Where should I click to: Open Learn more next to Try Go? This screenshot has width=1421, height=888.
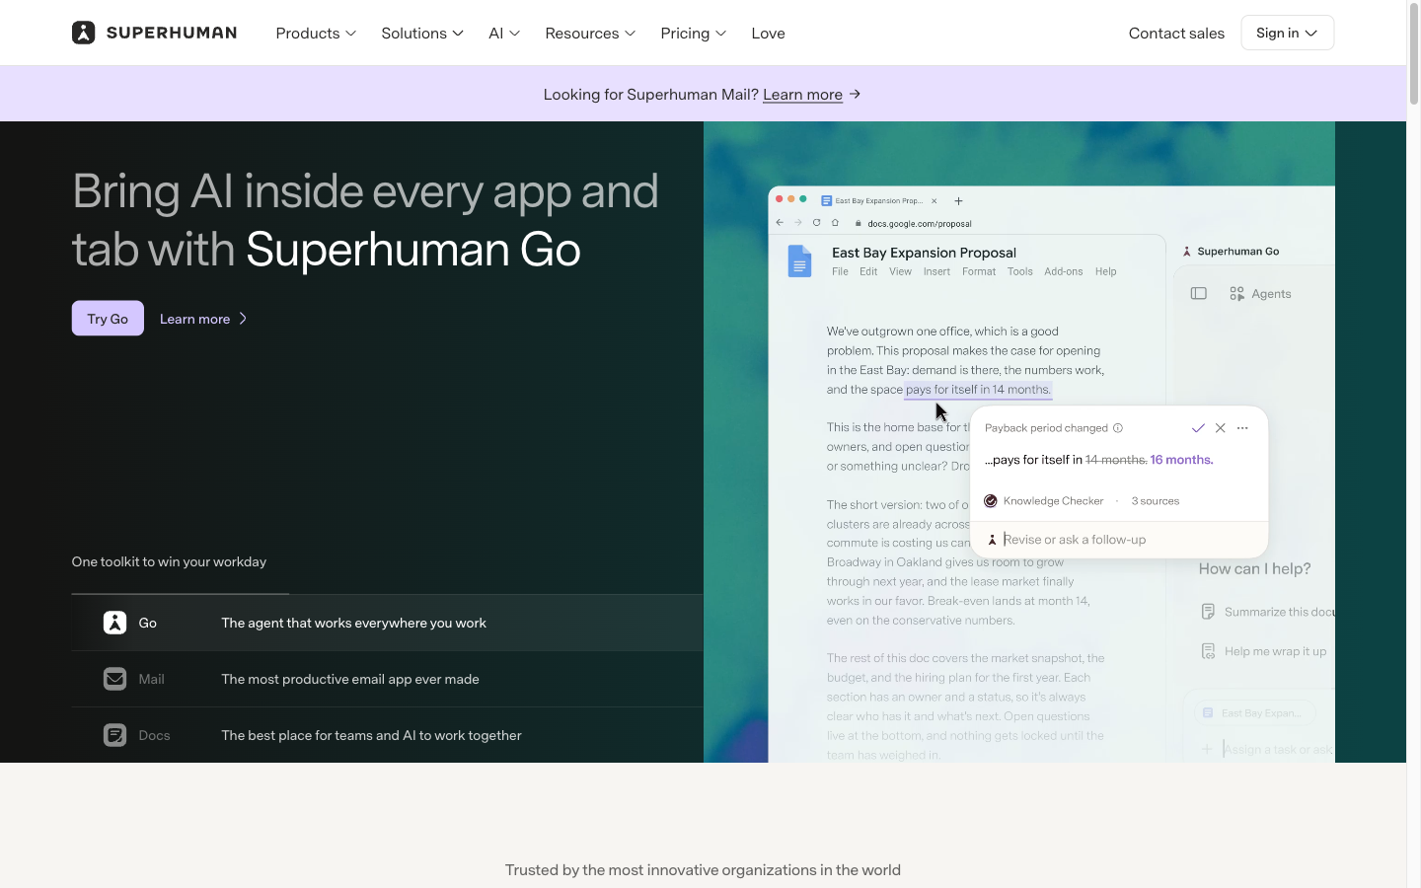coord(203,319)
